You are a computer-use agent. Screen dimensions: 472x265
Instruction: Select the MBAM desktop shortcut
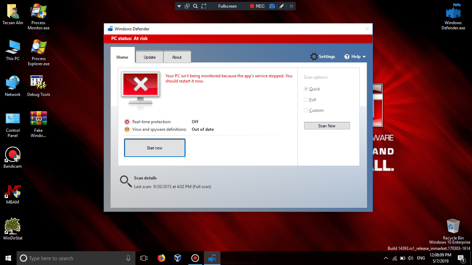[13, 194]
